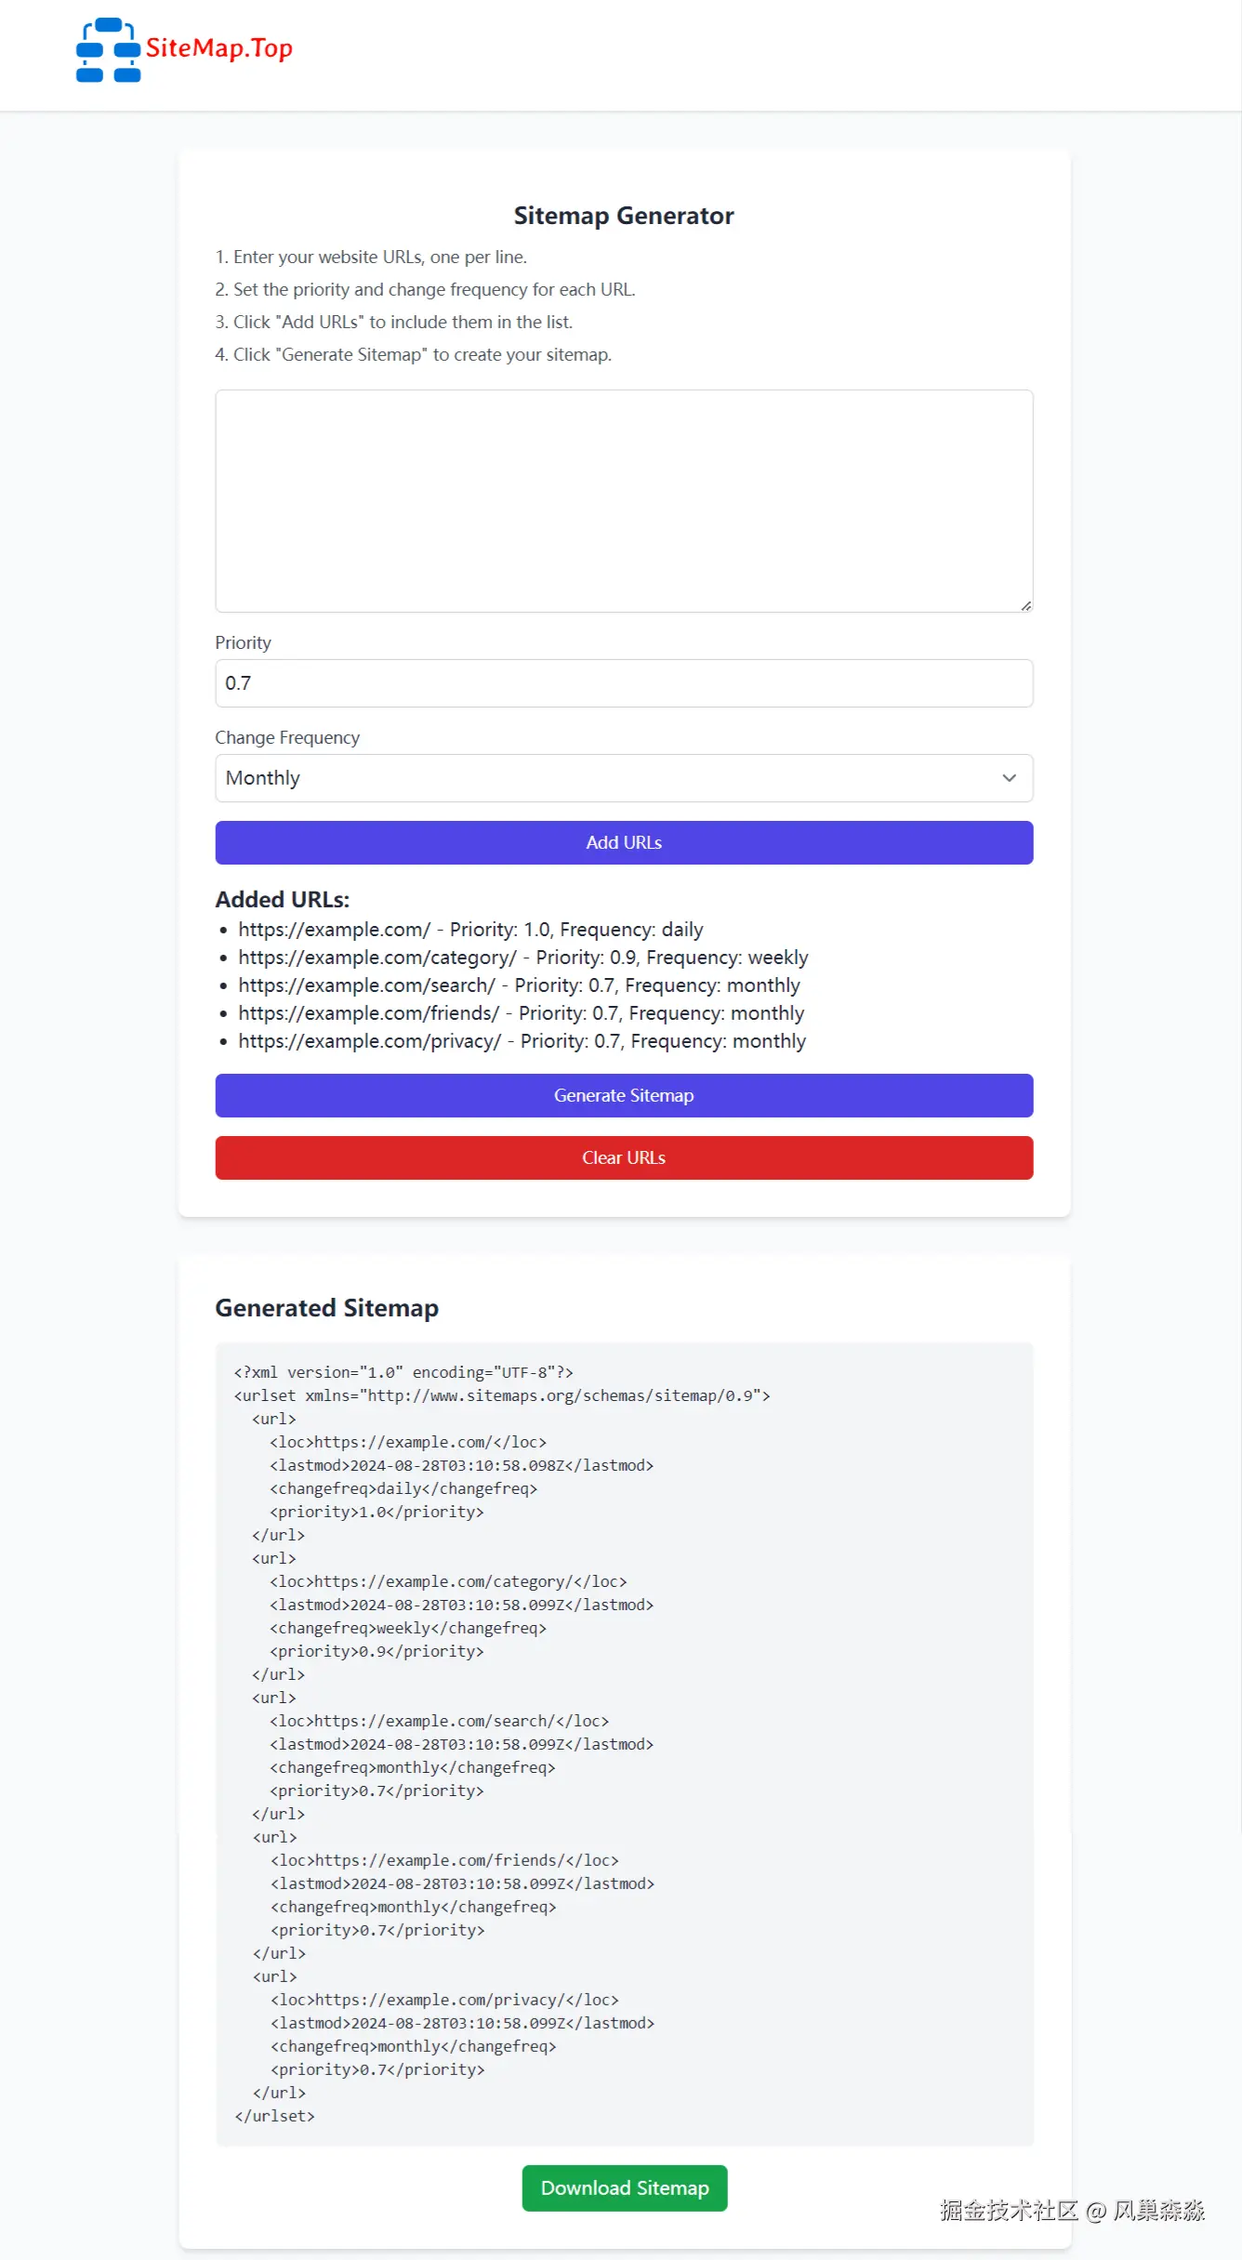Click the Sitemap Generator title

coord(624,215)
